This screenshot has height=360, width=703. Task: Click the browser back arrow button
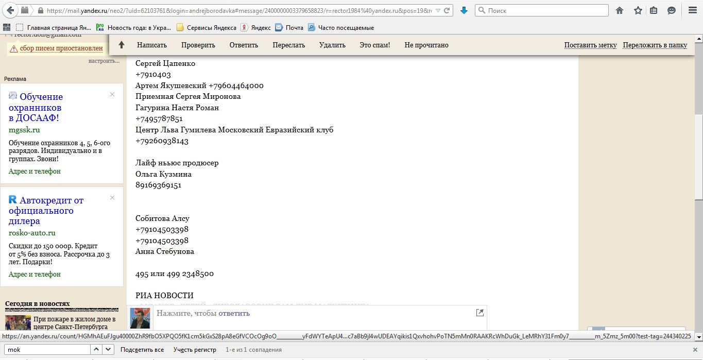pyautogui.click(x=11, y=10)
